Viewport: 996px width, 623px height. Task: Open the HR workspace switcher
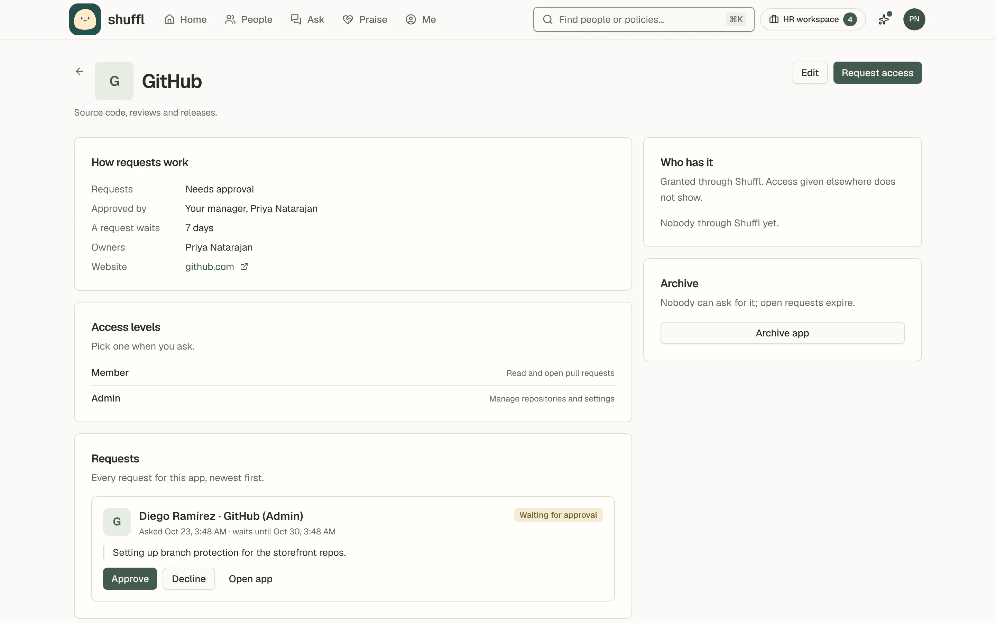(x=812, y=19)
